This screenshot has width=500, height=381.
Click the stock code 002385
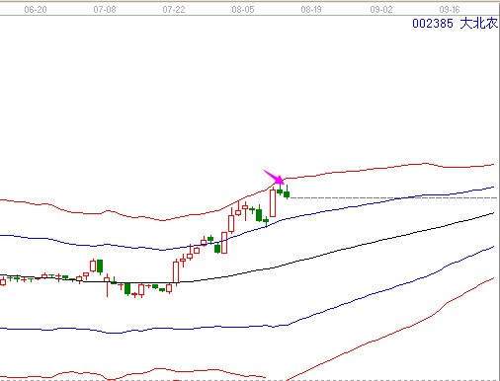coord(433,24)
